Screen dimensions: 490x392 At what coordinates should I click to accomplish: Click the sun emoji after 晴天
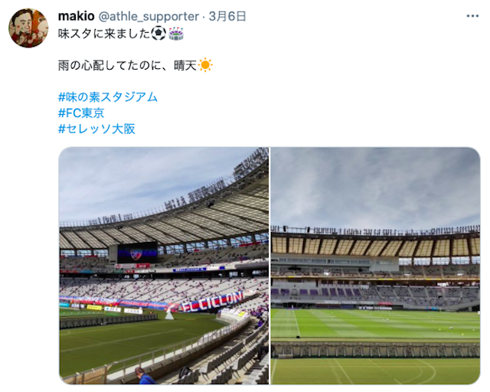coord(205,65)
